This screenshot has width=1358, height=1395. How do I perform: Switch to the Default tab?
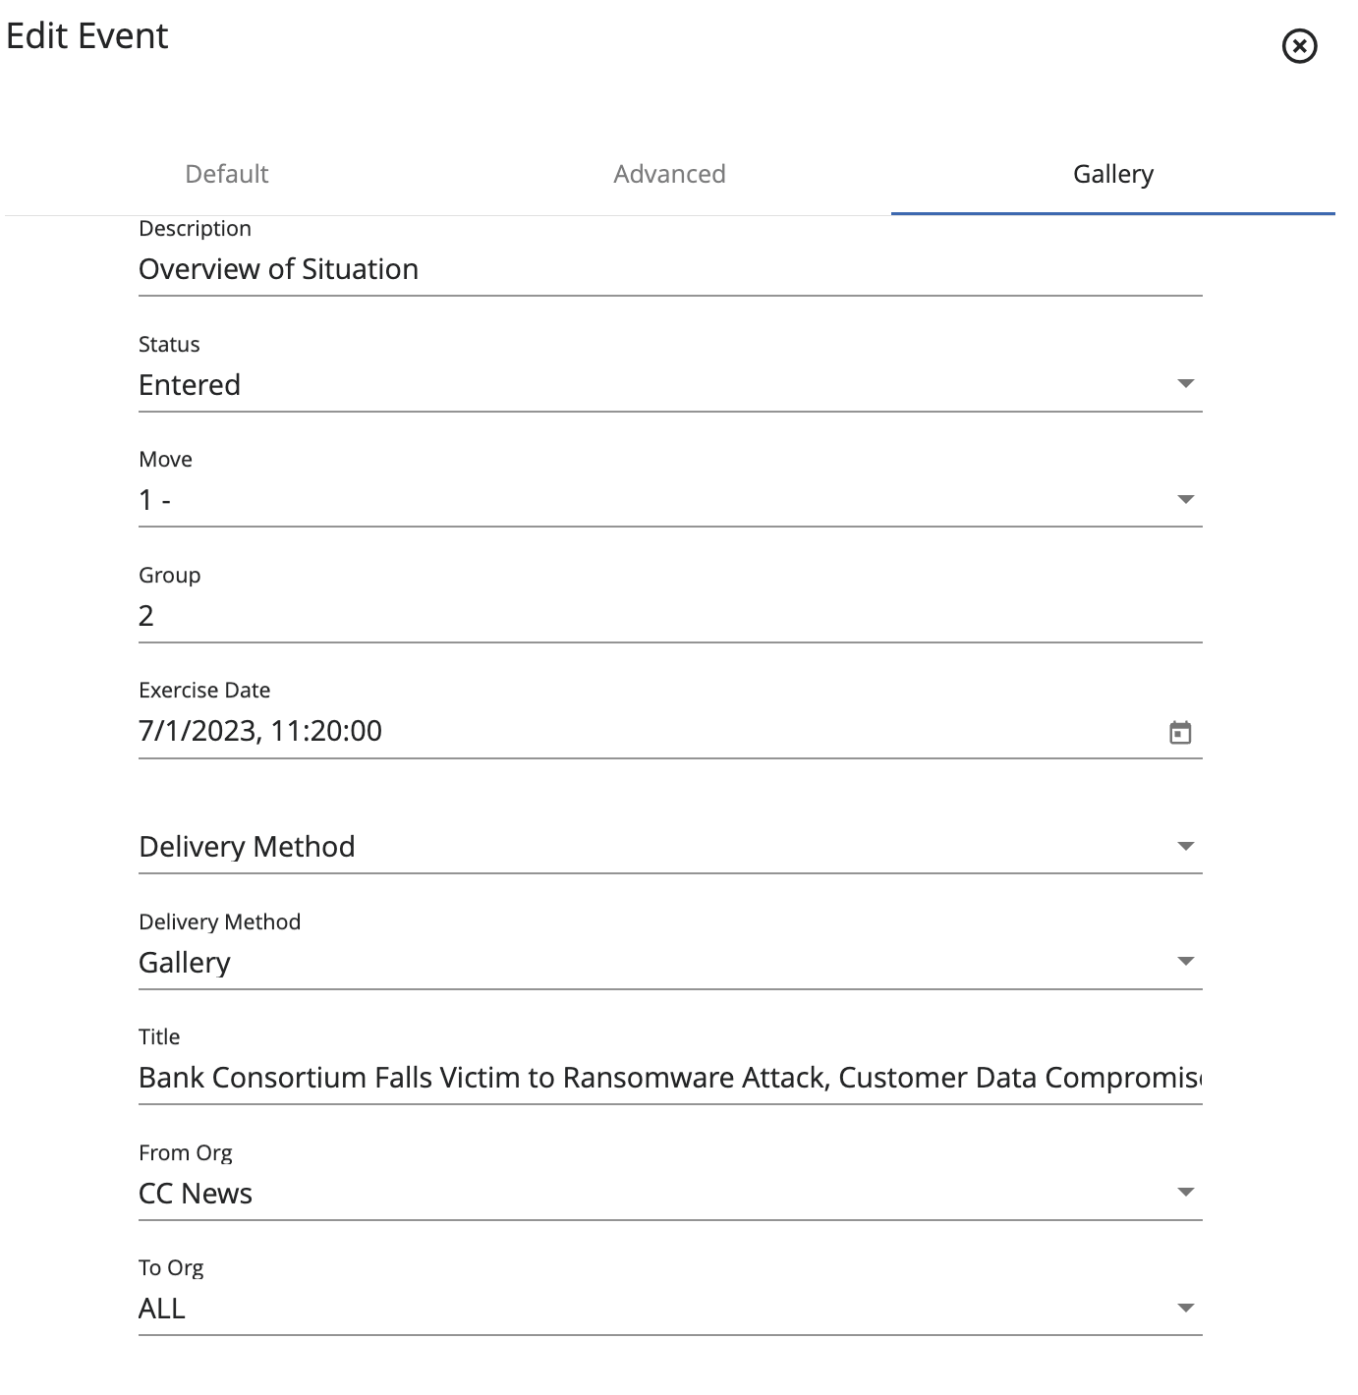click(x=226, y=174)
